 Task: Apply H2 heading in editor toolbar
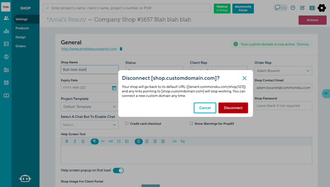pyautogui.click(x=111, y=141)
